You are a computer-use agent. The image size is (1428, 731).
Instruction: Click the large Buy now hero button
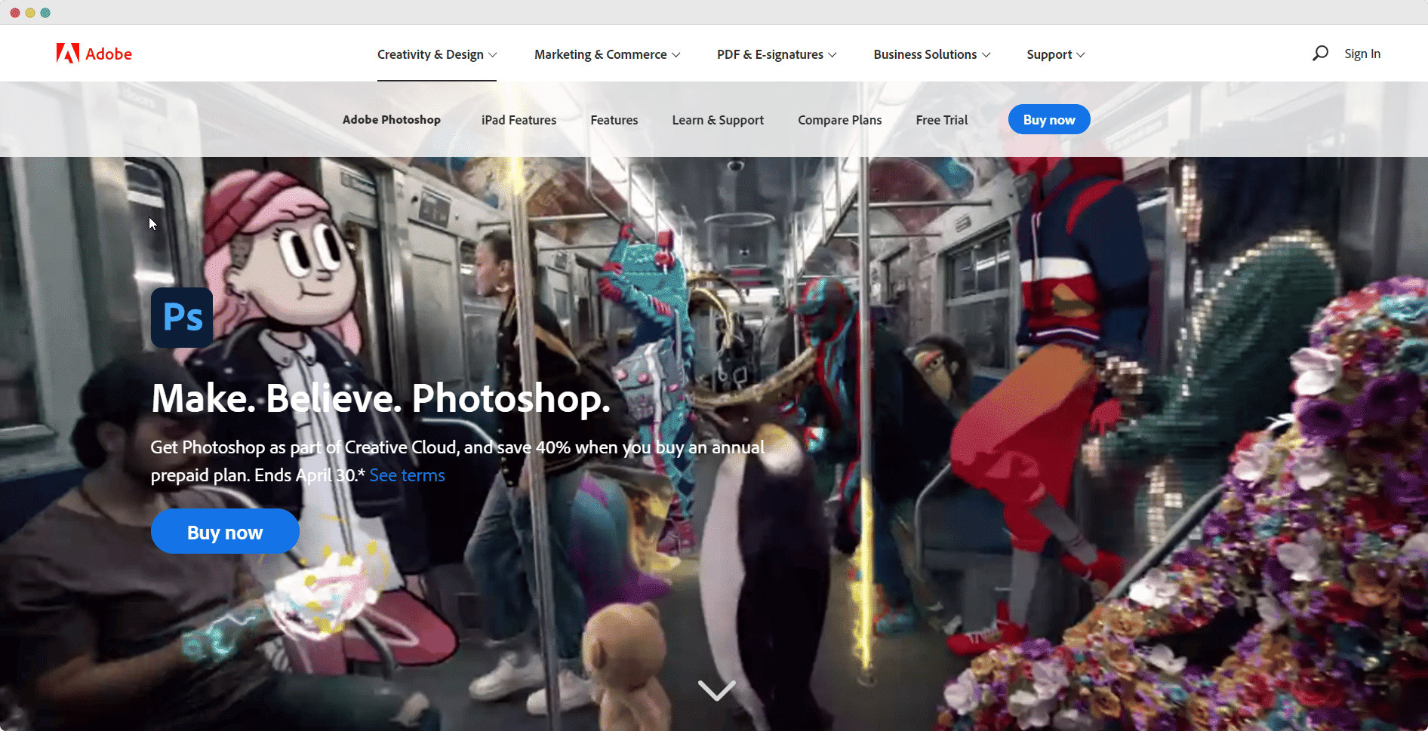(x=225, y=531)
